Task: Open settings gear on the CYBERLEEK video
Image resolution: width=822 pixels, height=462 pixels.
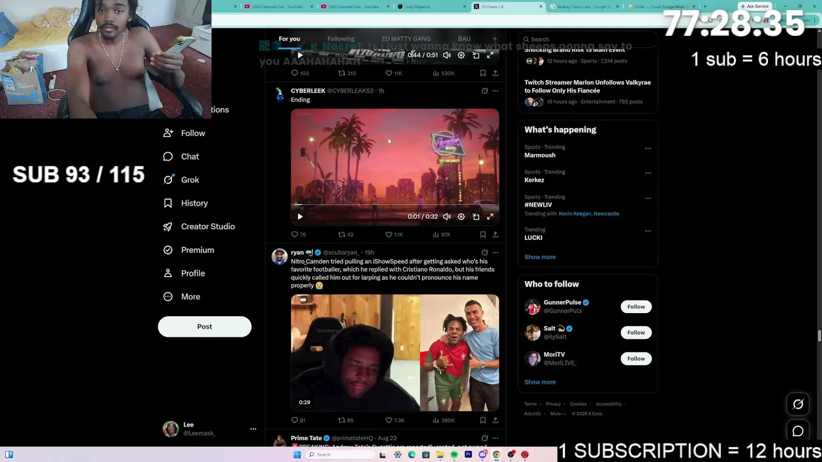Action: [461, 217]
